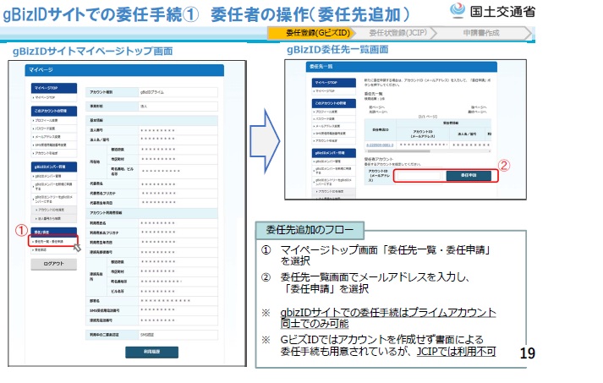Click マイページTOP link in delegate list sidebar
The width and height of the screenshot is (603, 383).
326,91
